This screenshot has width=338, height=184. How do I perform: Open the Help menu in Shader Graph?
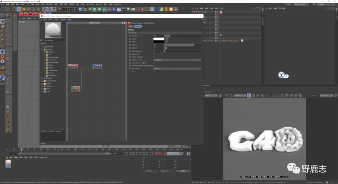[x=70, y=19]
